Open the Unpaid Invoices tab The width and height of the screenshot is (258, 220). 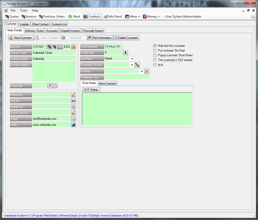pos(70,31)
